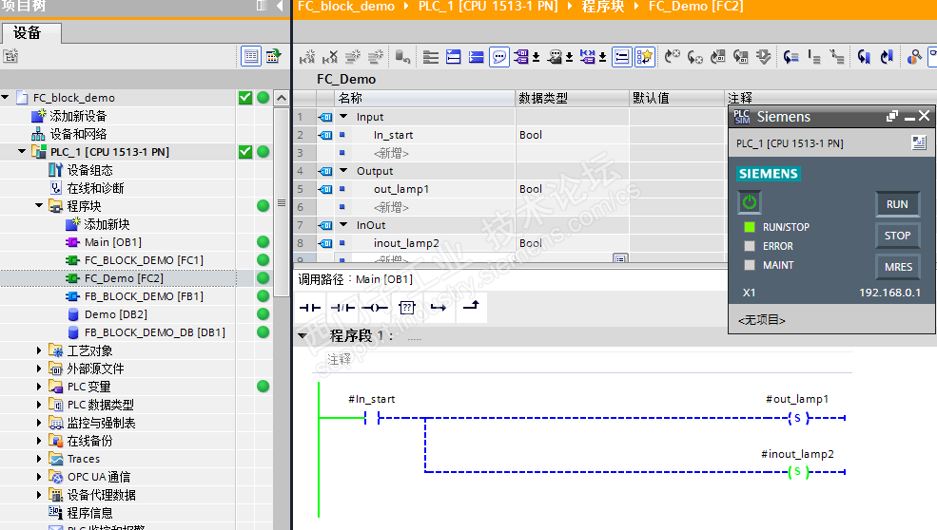Click the network 注释 comment field
This screenshot has height=530, width=937.
click(x=339, y=359)
